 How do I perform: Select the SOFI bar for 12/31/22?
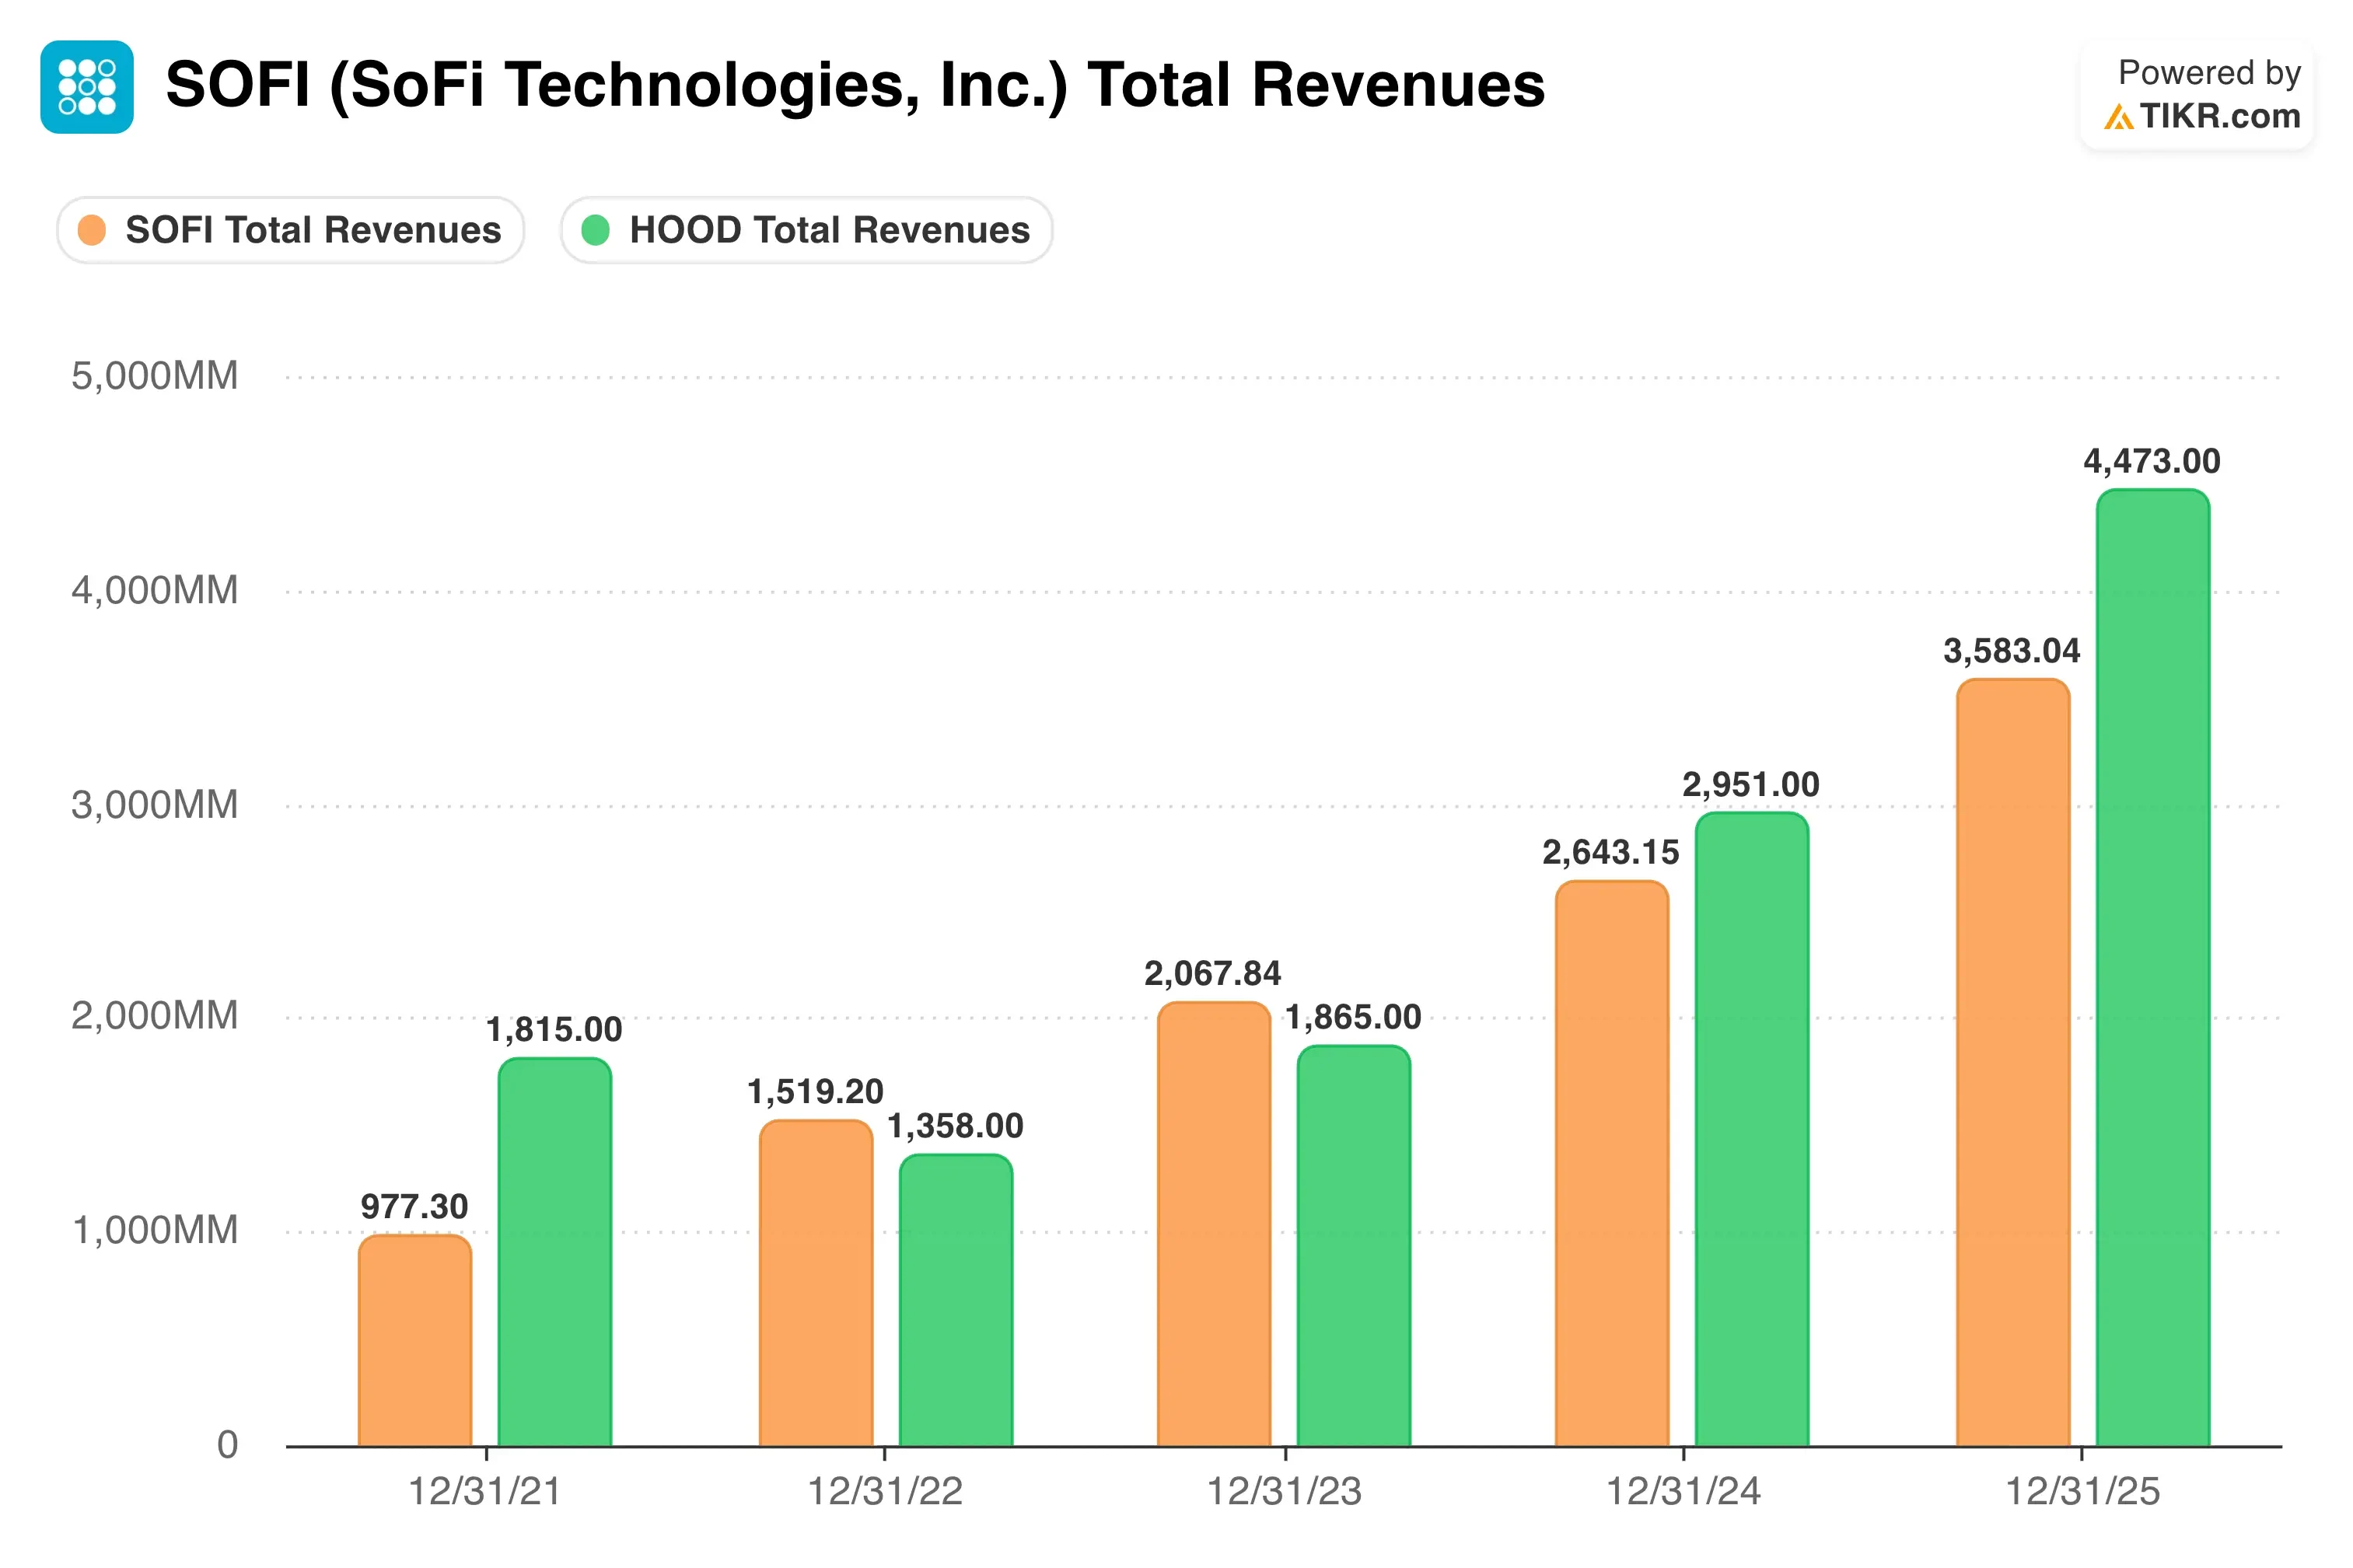816,1283
